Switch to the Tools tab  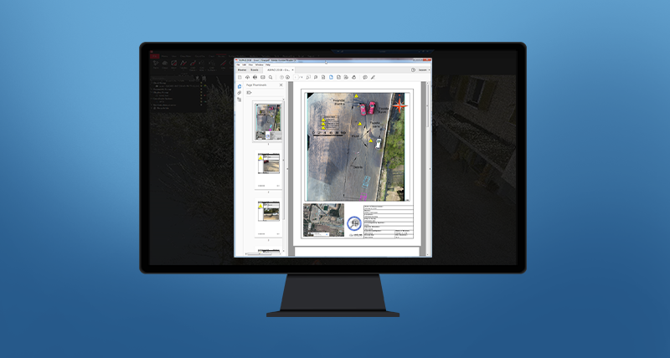(254, 70)
